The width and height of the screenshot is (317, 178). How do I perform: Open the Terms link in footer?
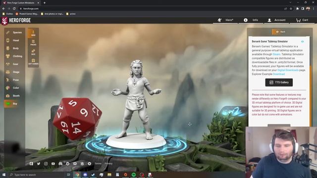pos(98,164)
